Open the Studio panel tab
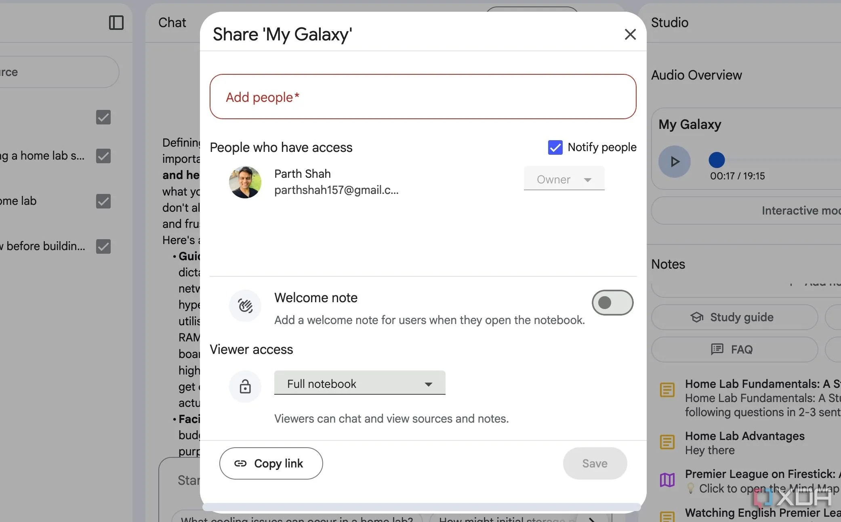 [x=669, y=23]
